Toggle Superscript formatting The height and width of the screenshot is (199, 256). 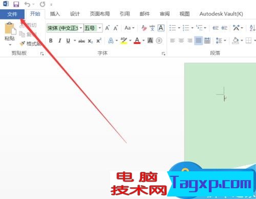click(x=99, y=41)
